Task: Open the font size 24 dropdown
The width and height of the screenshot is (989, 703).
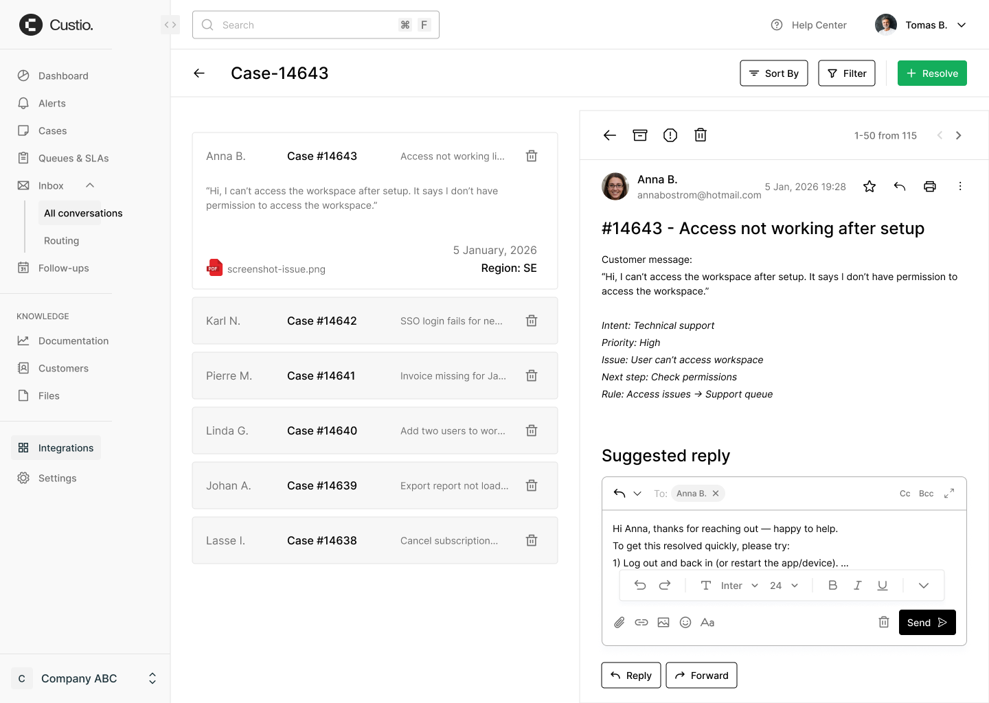Action: click(784, 586)
